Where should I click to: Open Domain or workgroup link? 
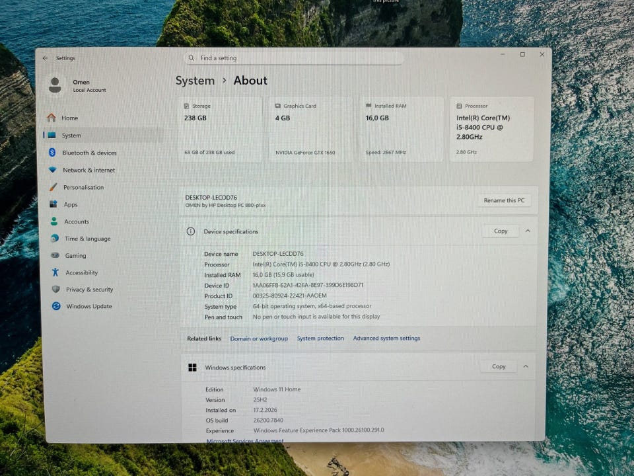(259, 338)
